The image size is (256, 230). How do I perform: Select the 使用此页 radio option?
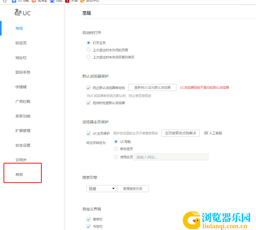click(x=116, y=157)
